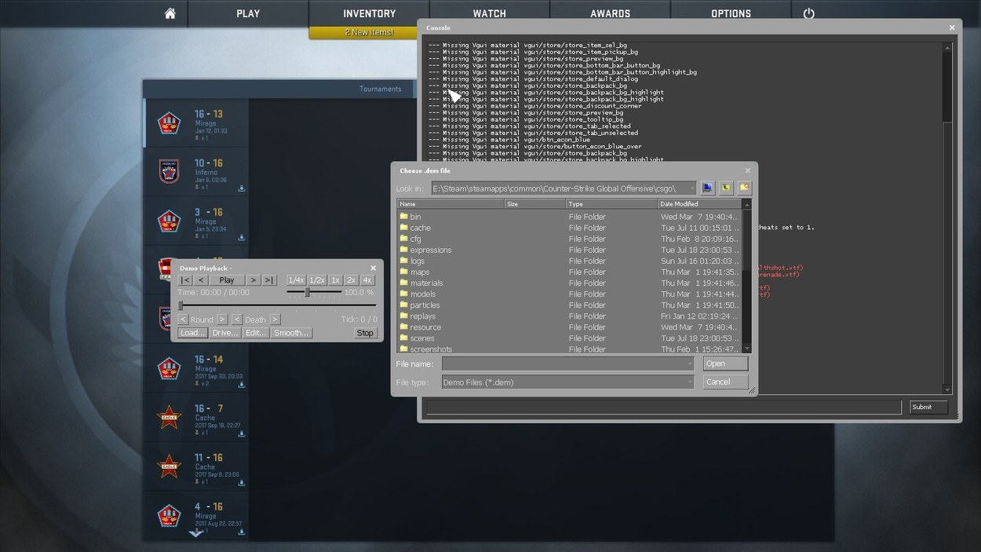Screen dimensions: 981x552
Task: Click the playback speed slider handle
Action: coord(308,292)
